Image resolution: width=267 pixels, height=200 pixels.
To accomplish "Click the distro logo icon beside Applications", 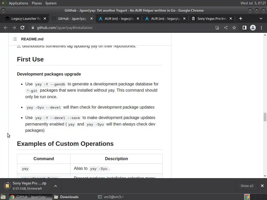I will tap(4, 3).
